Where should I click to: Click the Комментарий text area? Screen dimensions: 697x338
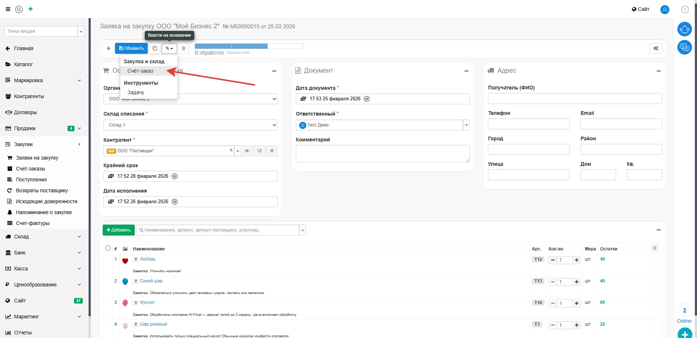(382, 154)
